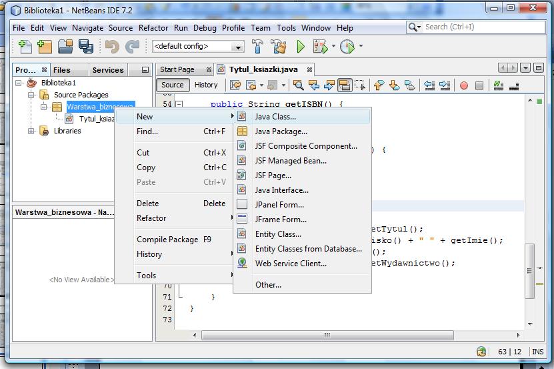Image resolution: width=554 pixels, height=369 pixels.
Task: Toggle Highlight Search in editor toolbar
Action: tap(345, 85)
